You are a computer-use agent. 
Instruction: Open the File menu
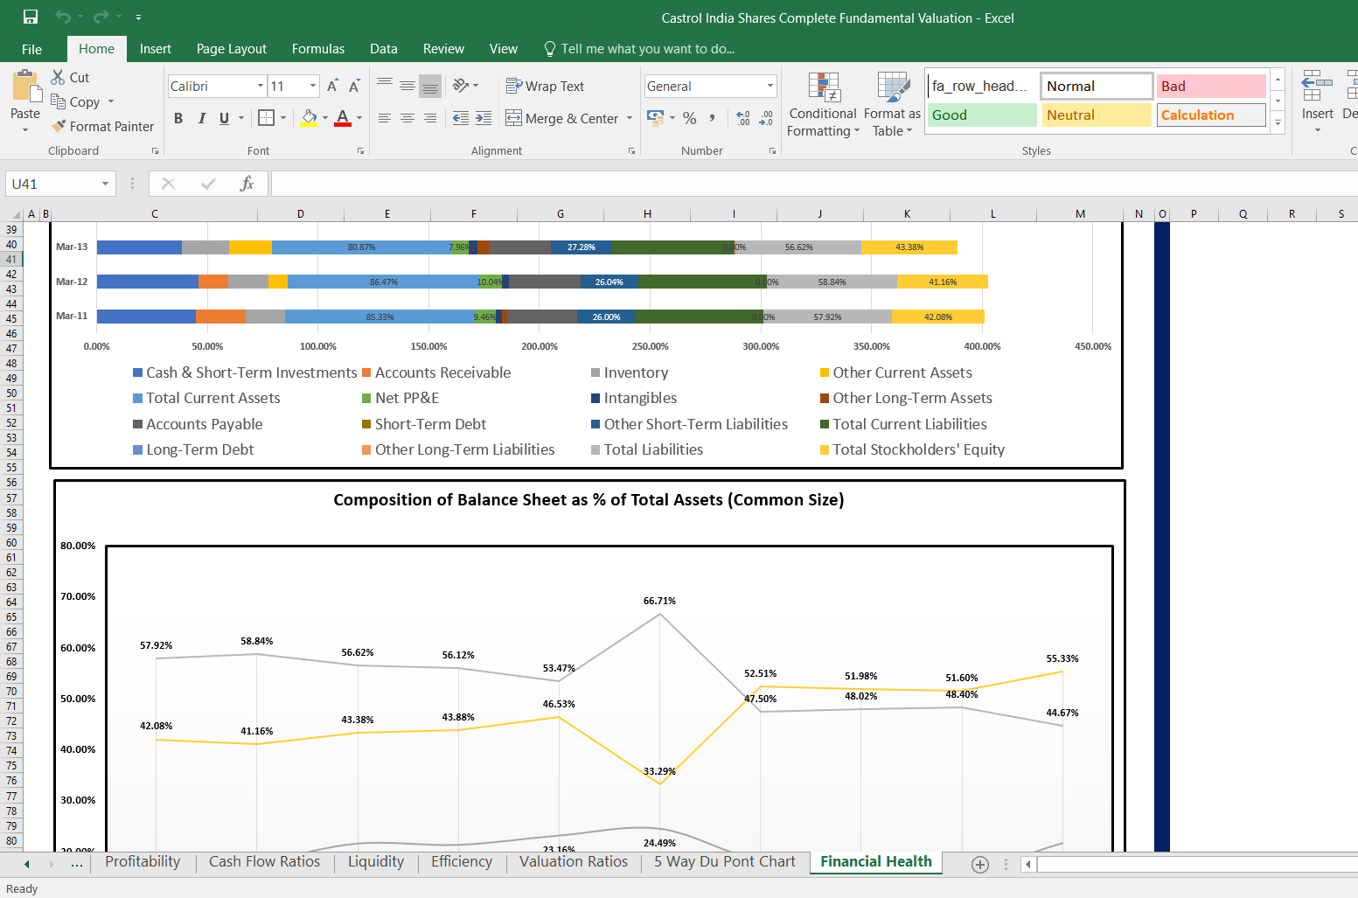tap(31, 49)
